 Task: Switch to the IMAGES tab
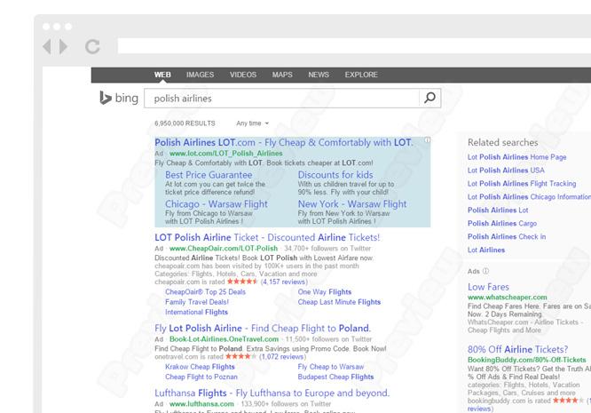pyautogui.click(x=201, y=75)
